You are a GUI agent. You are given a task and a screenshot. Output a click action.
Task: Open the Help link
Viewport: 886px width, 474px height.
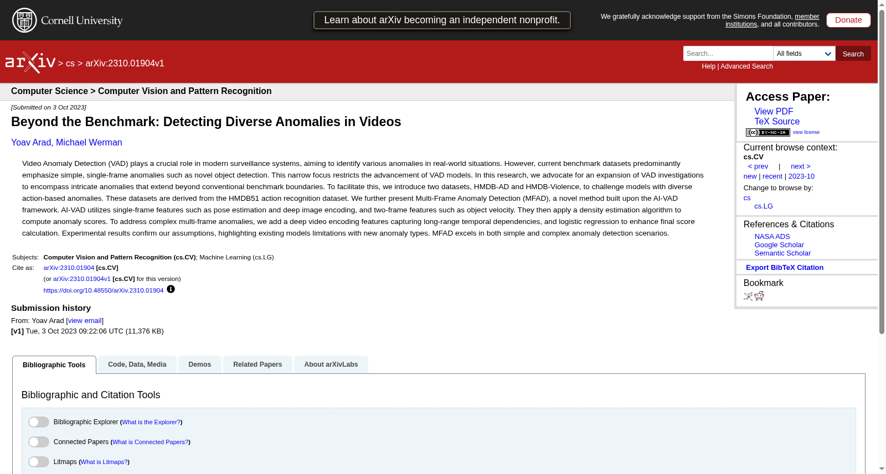click(708, 66)
